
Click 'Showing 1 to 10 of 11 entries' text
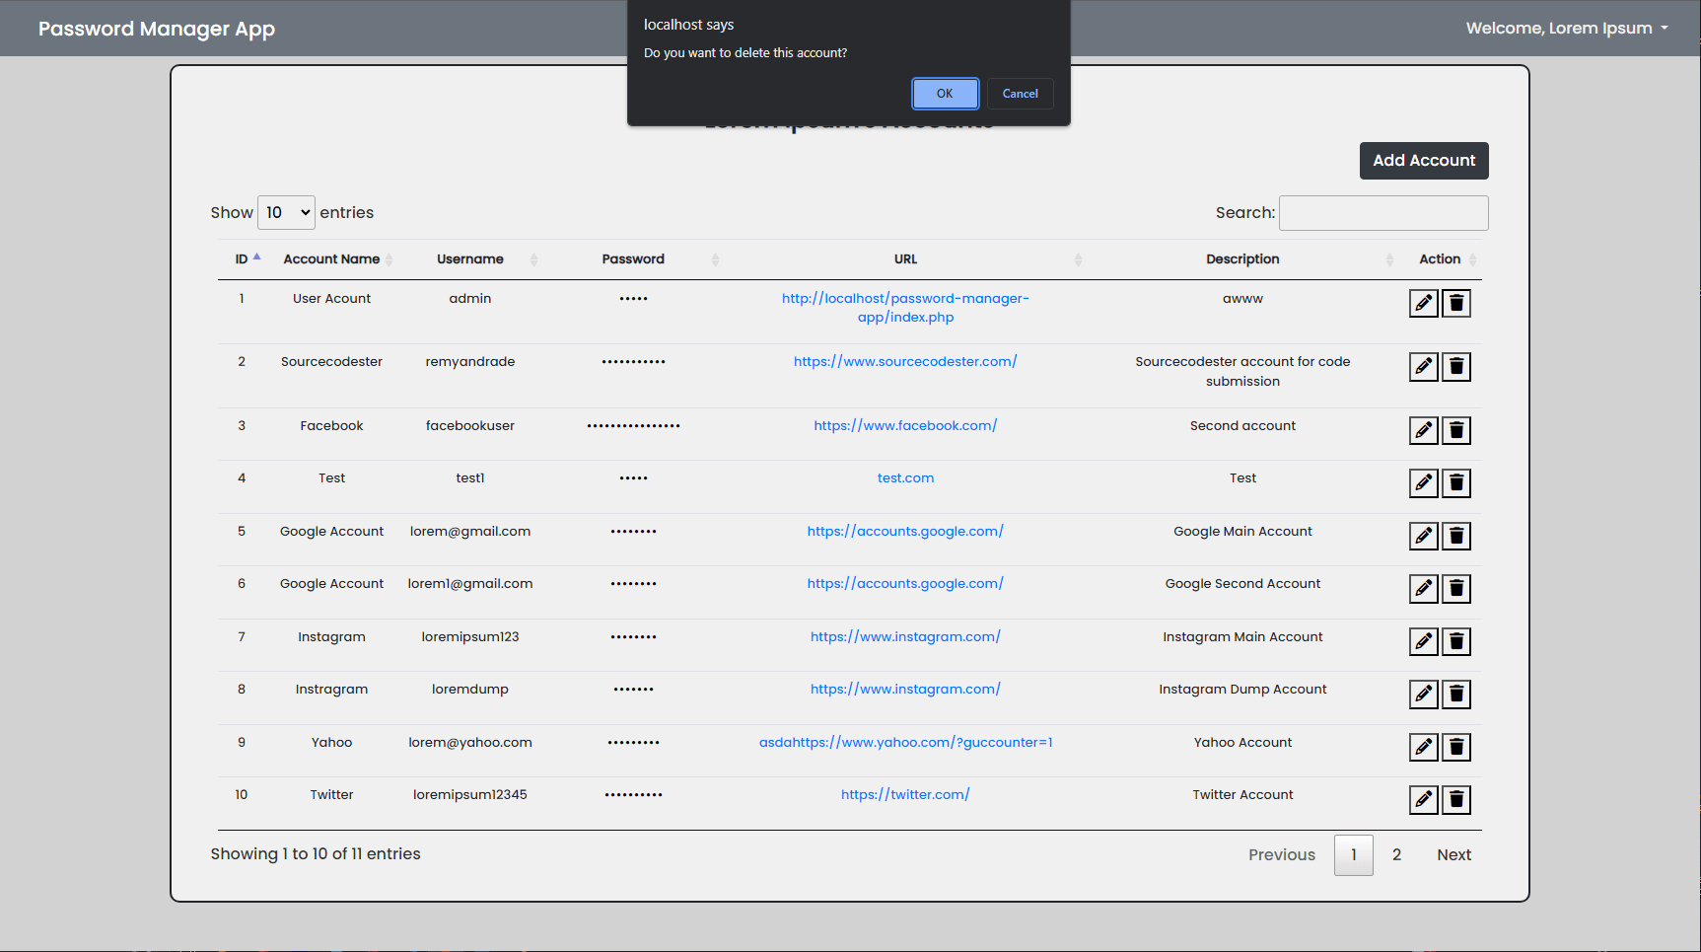(x=316, y=854)
